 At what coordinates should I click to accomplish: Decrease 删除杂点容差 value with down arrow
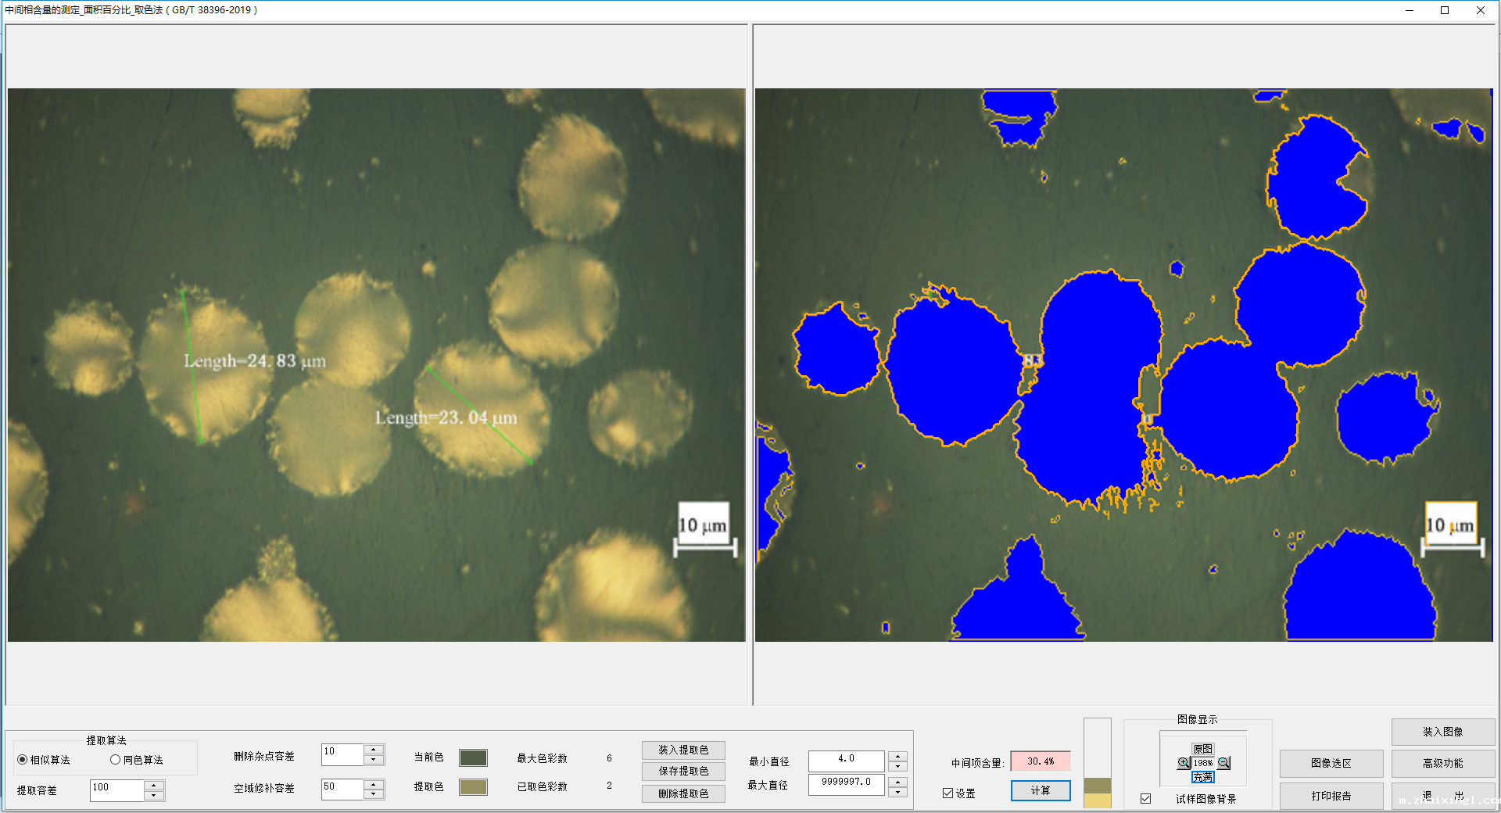pos(374,760)
